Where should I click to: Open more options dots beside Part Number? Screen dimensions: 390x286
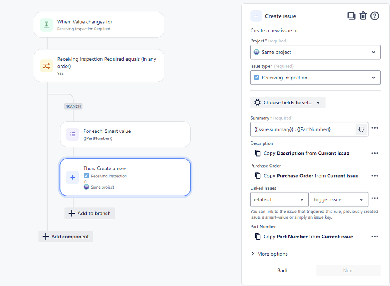374,237
